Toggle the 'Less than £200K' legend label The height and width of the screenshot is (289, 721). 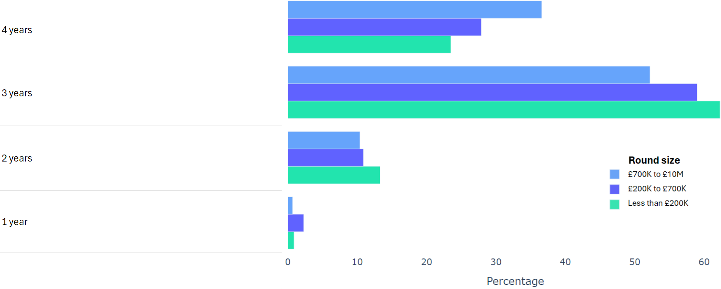pyautogui.click(x=658, y=203)
